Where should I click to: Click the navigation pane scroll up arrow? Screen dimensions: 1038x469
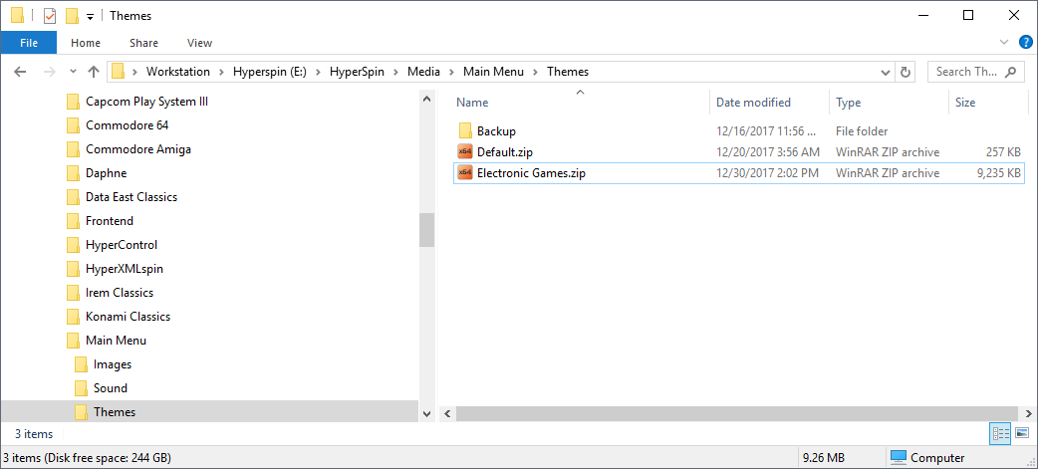coord(427,100)
